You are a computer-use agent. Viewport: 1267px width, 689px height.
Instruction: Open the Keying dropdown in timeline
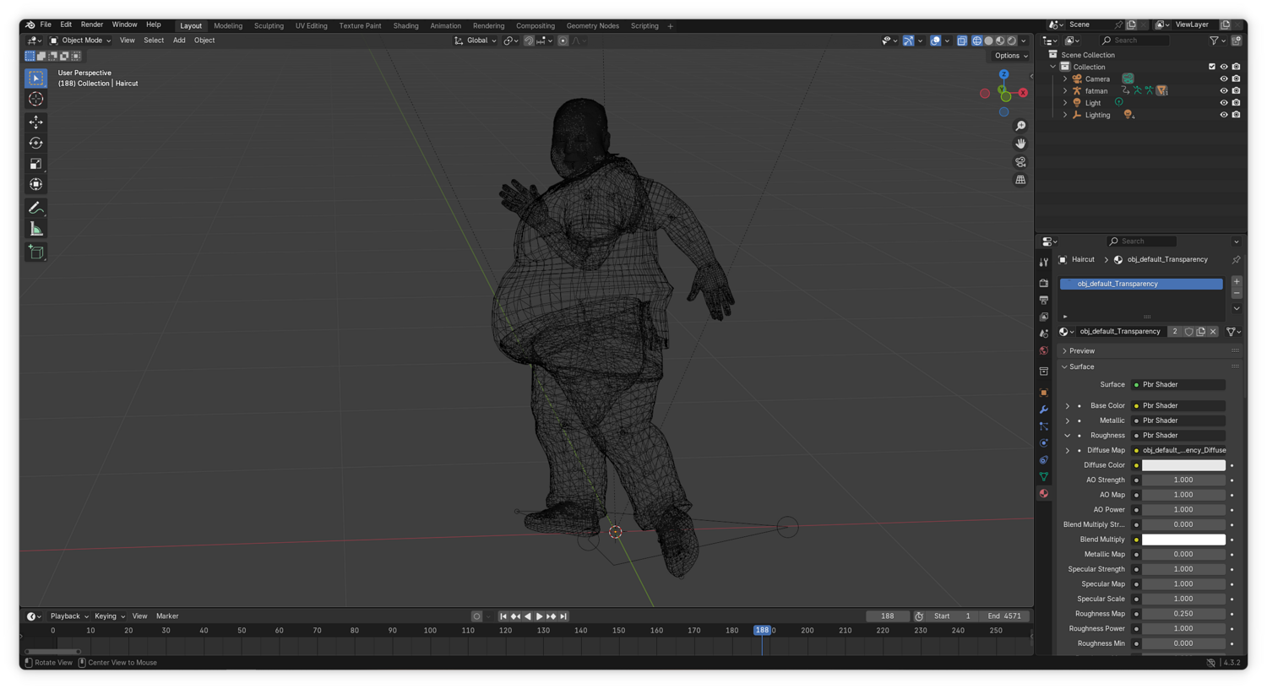pos(109,616)
